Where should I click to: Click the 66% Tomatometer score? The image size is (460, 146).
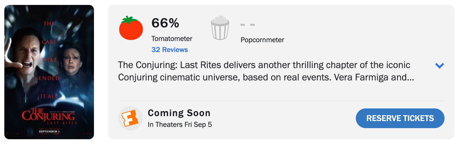coord(165,23)
